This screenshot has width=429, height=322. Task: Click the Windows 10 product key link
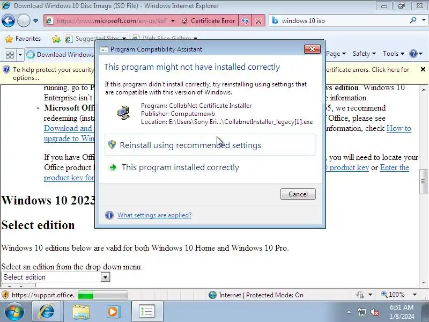click(347, 167)
